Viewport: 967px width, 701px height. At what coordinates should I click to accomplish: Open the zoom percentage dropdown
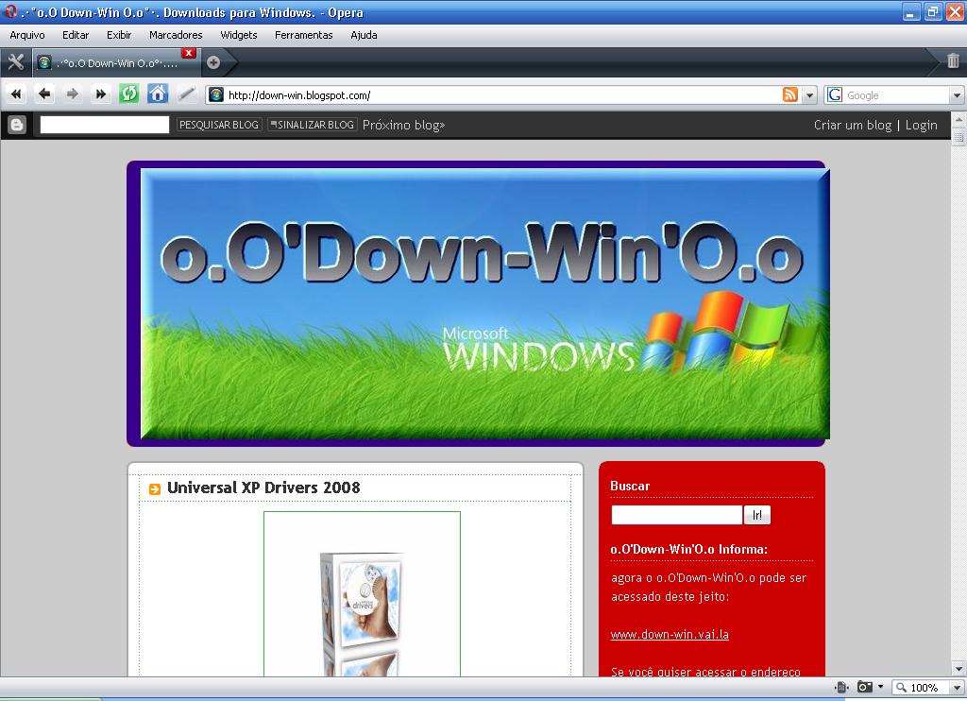pos(958,688)
